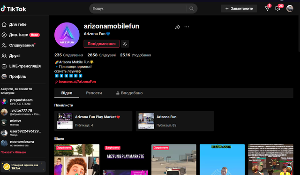
Task: Open Друзі section
Action: pos(11,56)
